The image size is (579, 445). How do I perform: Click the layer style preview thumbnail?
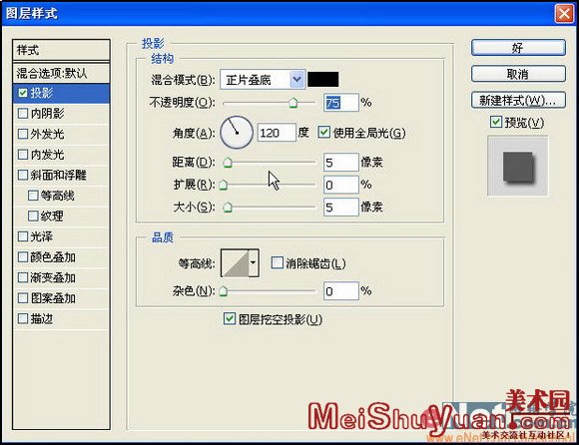pos(518,166)
